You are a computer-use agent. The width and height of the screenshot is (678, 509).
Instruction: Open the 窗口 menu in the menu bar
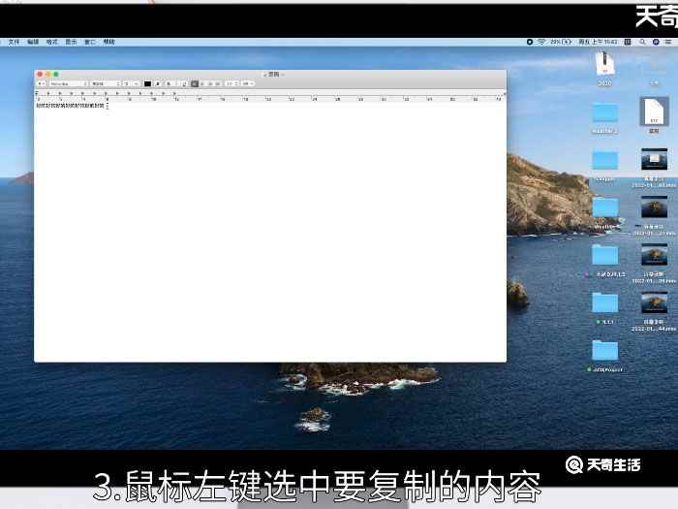click(x=90, y=42)
